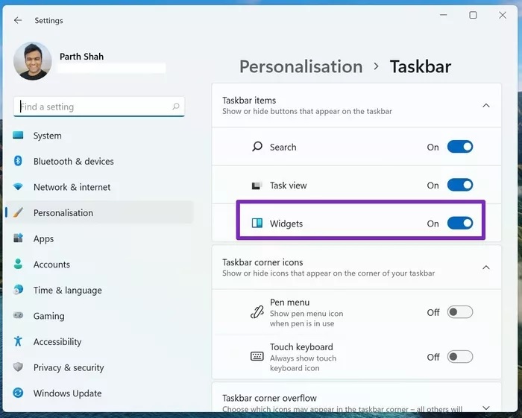The width and height of the screenshot is (522, 418).
Task: Turn off the Search taskbar toggle
Action: (x=459, y=147)
